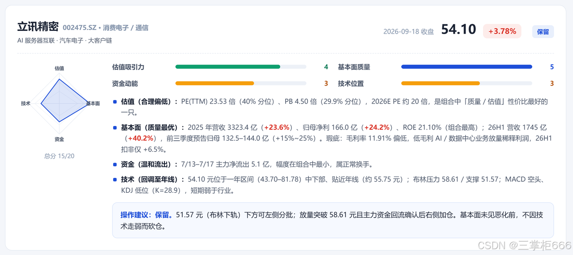Click the 估值 label above radar chart
Viewport: 573px width, 255px height.
click(60, 69)
